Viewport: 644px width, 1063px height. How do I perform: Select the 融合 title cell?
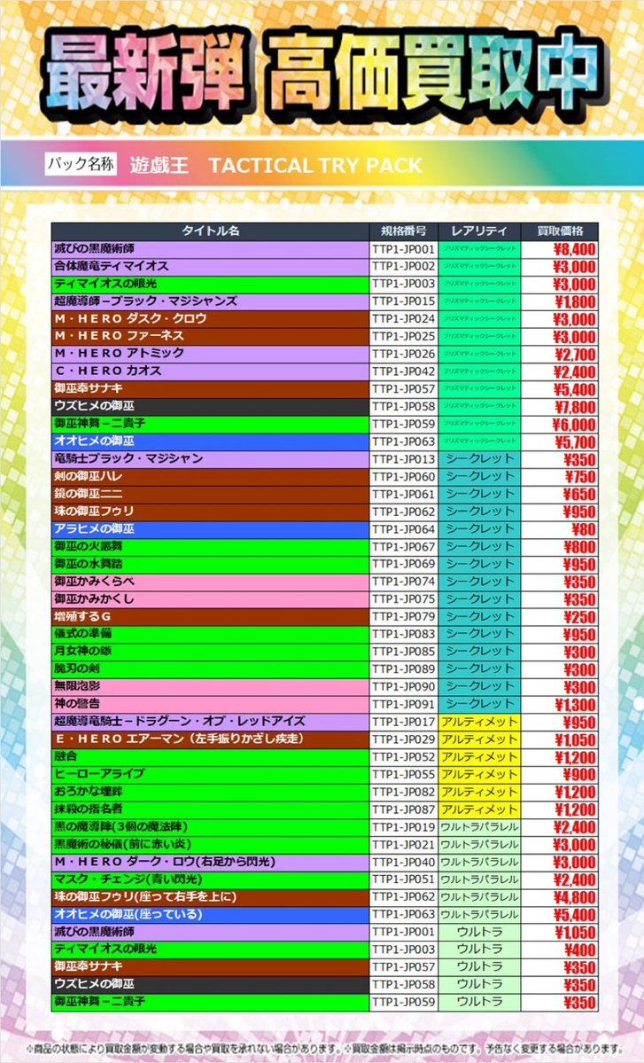point(210,756)
